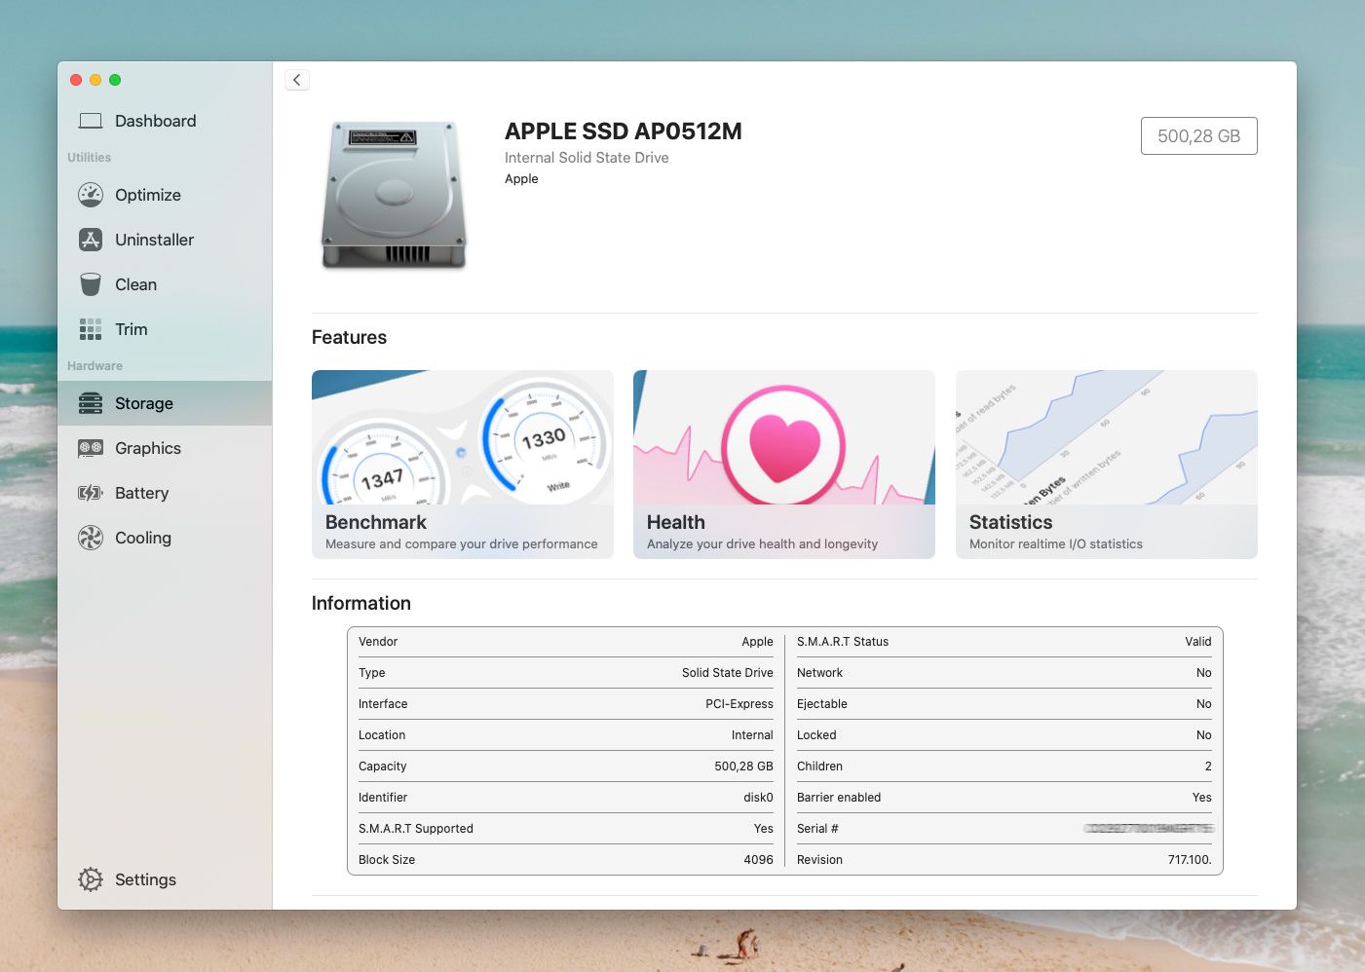
Task: Click the Interface value PCI-Express
Action: tap(739, 704)
